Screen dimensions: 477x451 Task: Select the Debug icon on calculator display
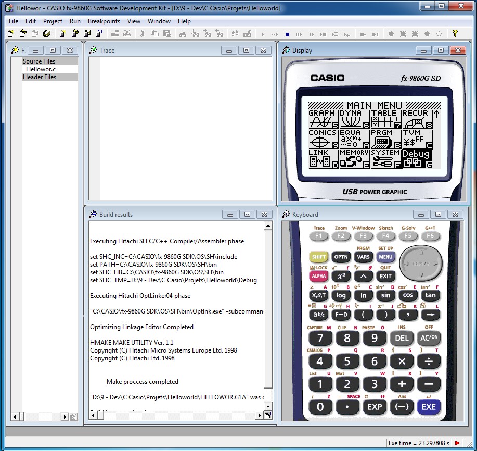(417, 158)
